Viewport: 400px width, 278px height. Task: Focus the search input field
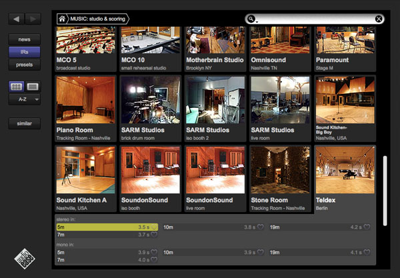pyautogui.click(x=316, y=19)
